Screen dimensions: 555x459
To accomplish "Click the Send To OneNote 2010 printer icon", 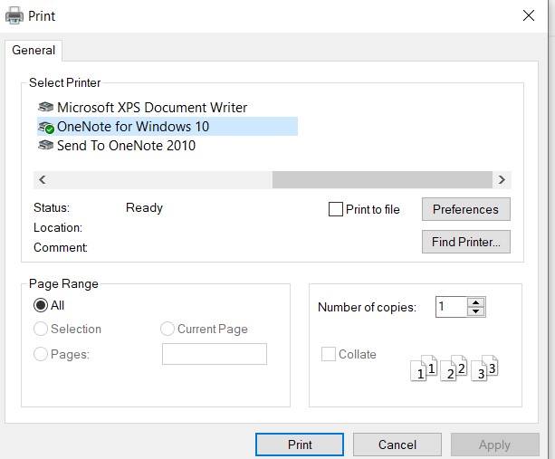I will click(x=46, y=146).
